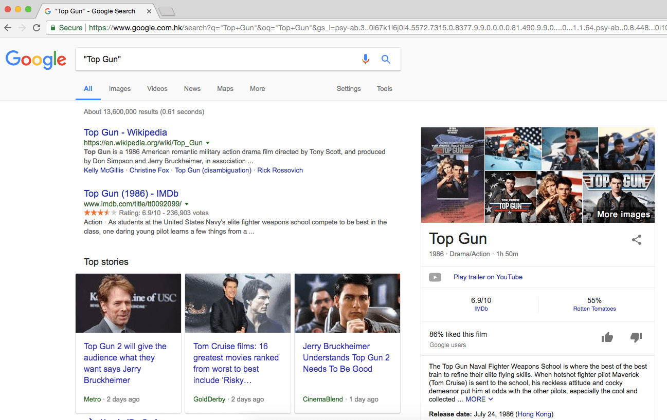Screen dimensions: 667x420
Task: Go back using the browser back arrow
Action: pyautogui.click(x=8, y=28)
